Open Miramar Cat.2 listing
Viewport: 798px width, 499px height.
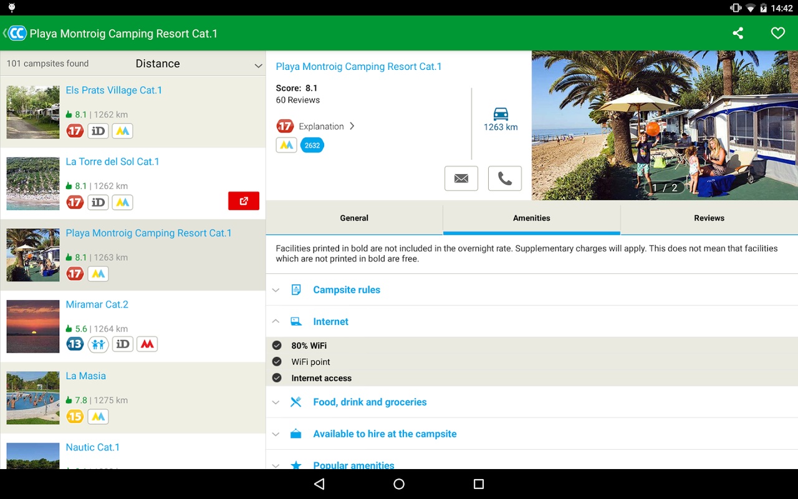(133, 326)
